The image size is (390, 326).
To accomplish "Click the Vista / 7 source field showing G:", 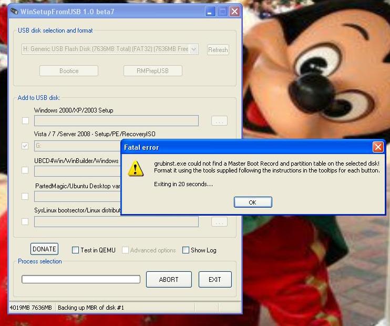I will point(77,146).
